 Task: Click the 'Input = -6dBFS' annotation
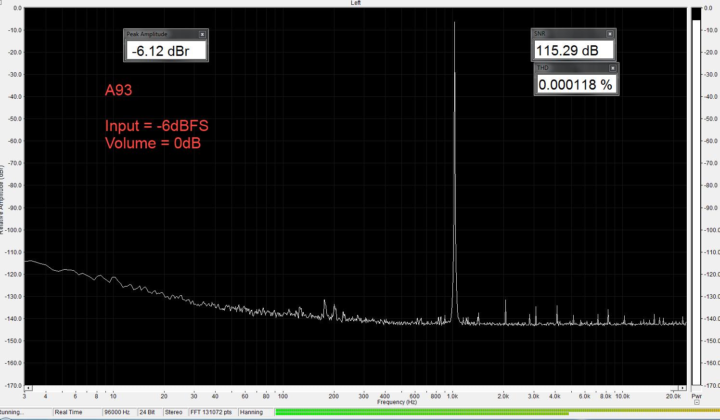tap(157, 126)
